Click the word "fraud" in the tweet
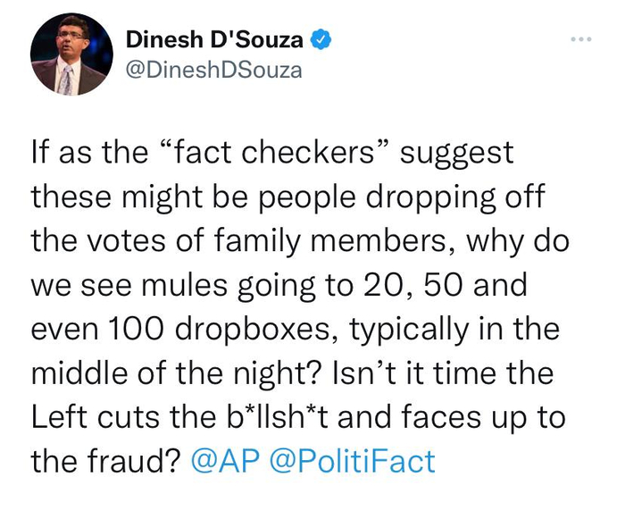The width and height of the screenshot is (625, 519). (x=129, y=461)
